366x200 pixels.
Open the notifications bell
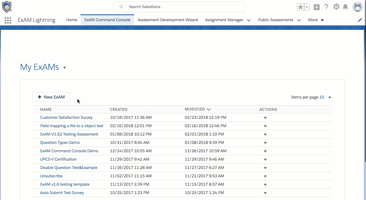pos(345,7)
